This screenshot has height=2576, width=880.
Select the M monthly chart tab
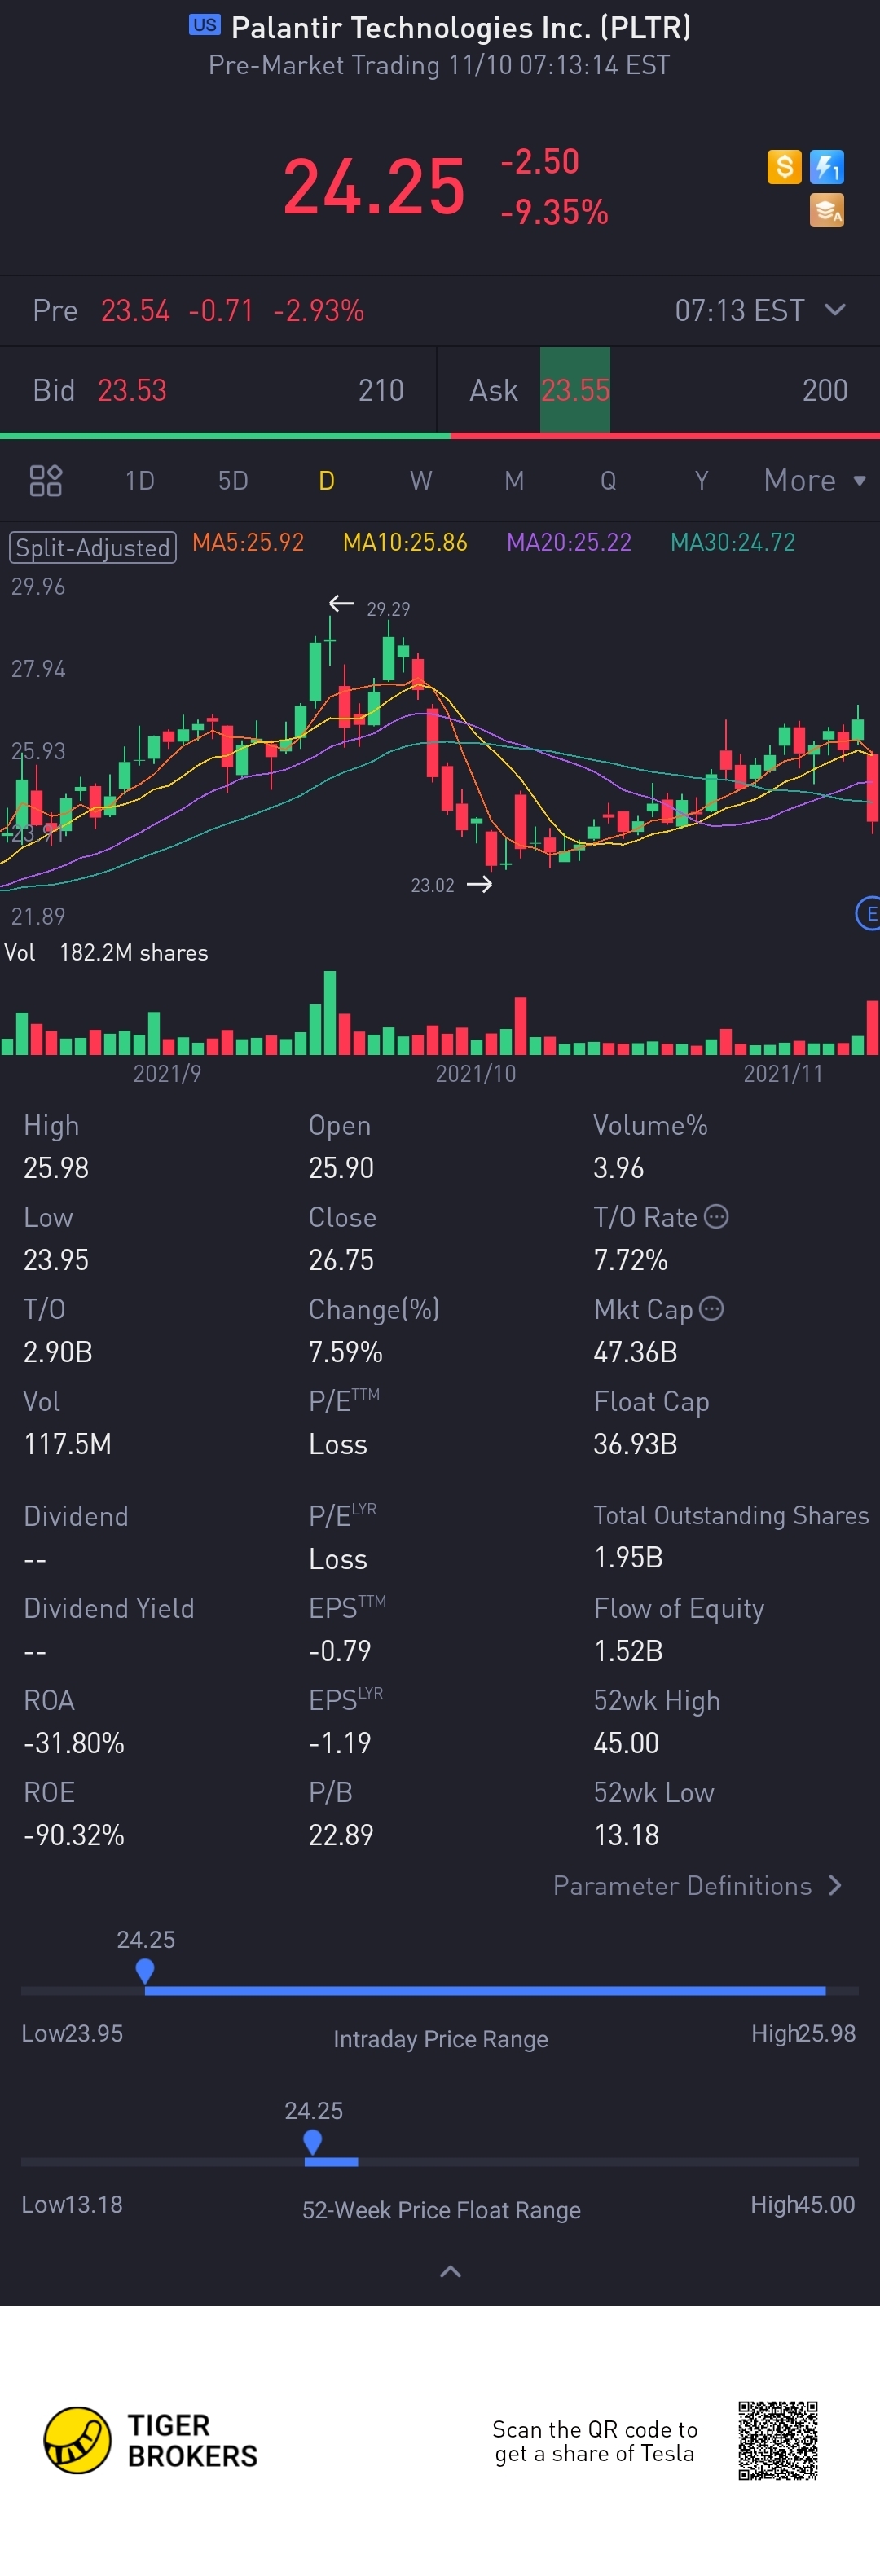pos(514,481)
